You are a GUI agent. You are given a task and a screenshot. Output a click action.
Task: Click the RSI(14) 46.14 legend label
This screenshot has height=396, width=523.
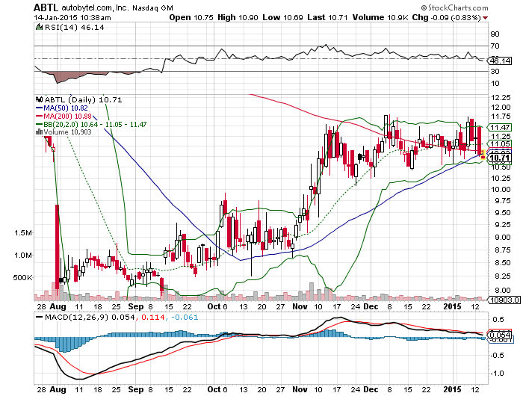[75, 28]
